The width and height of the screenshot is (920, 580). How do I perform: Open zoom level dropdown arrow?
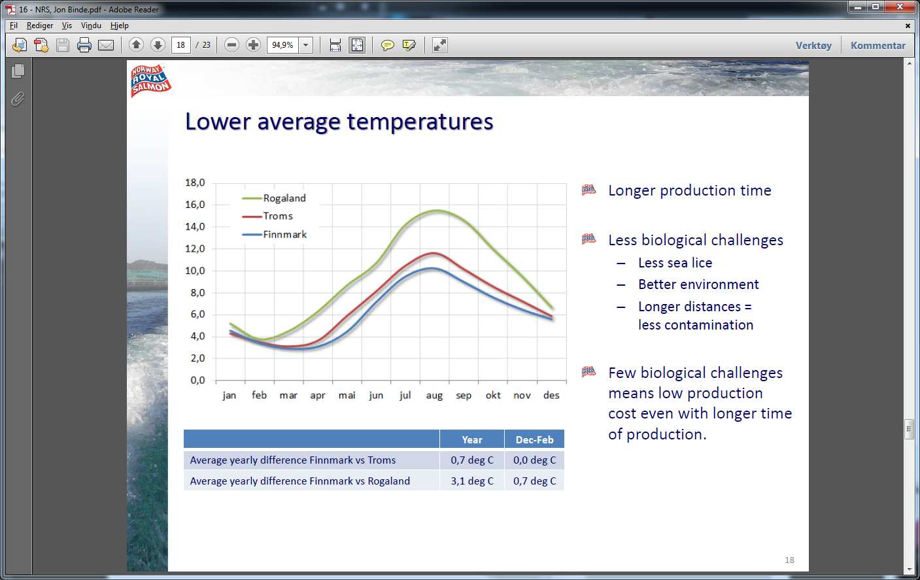pos(305,45)
